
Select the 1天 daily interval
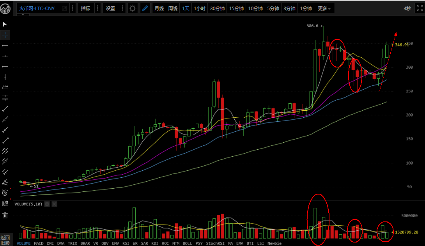point(186,9)
